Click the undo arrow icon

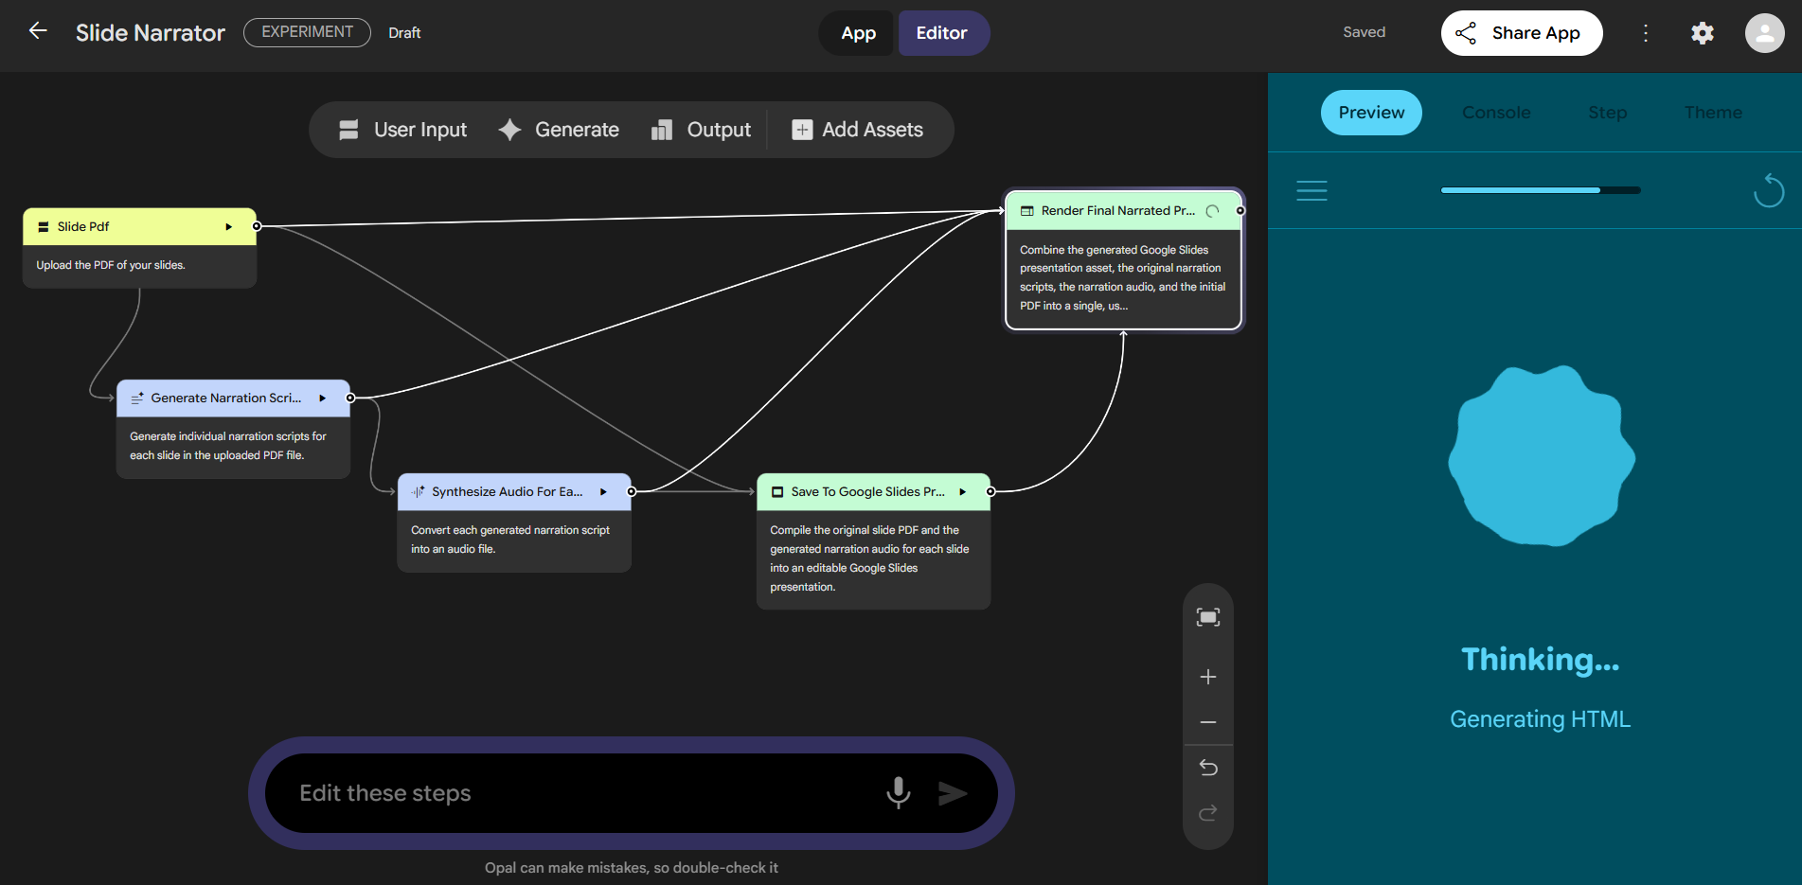pos(1207,768)
